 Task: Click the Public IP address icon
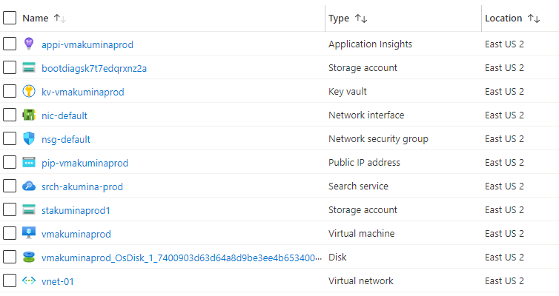[29, 163]
